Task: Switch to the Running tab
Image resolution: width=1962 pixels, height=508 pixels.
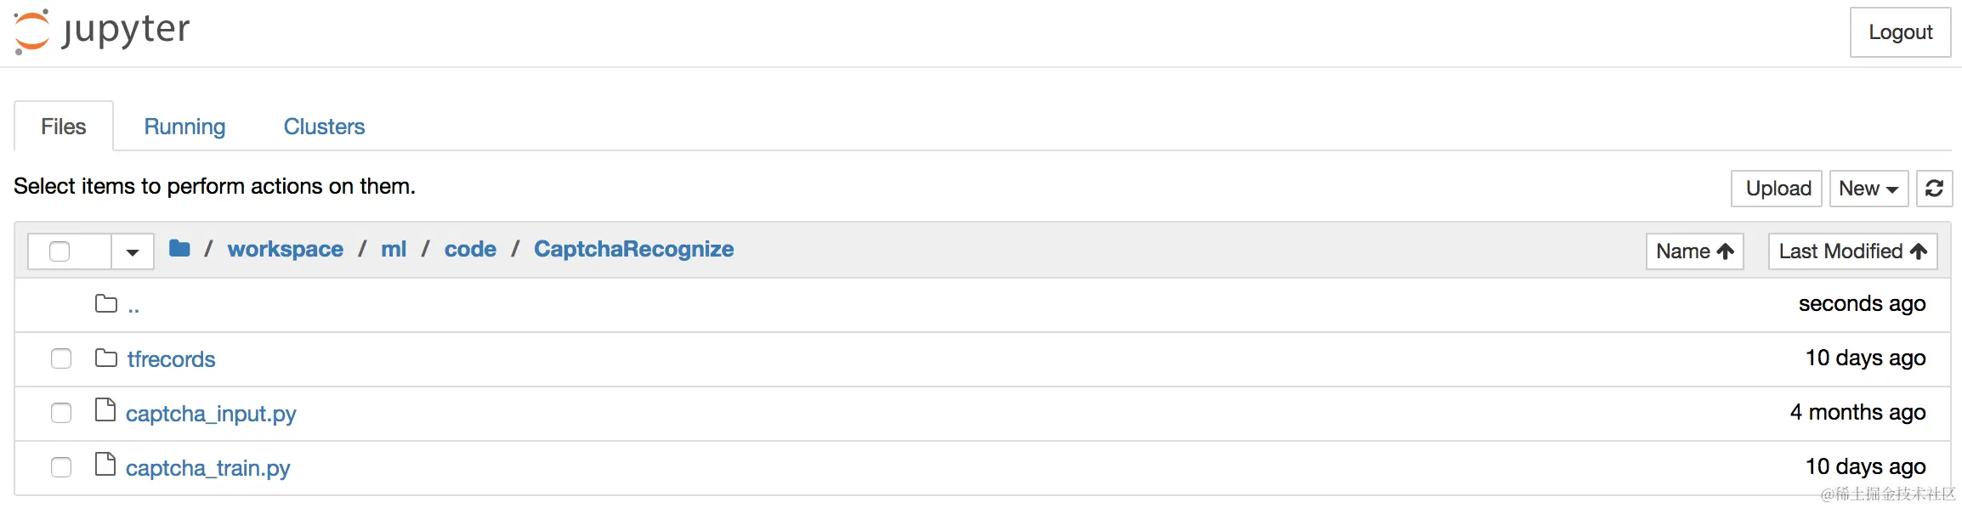Action: [184, 127]
